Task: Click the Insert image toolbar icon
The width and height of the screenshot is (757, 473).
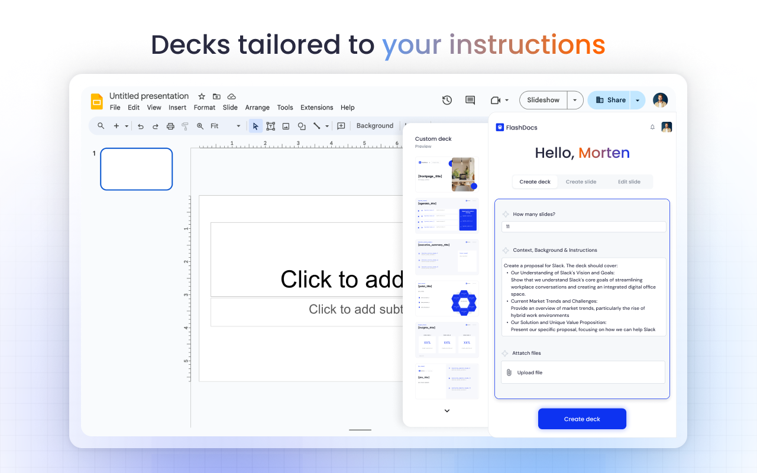Action: coord(286,125)
